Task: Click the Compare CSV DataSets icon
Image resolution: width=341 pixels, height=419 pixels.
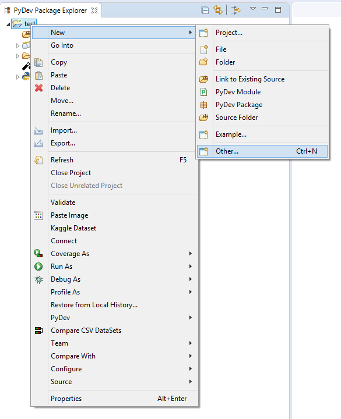Action: (38, 331)
